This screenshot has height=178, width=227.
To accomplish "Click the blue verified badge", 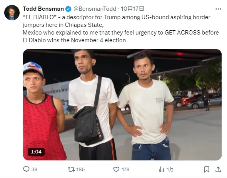I will 68,9.
